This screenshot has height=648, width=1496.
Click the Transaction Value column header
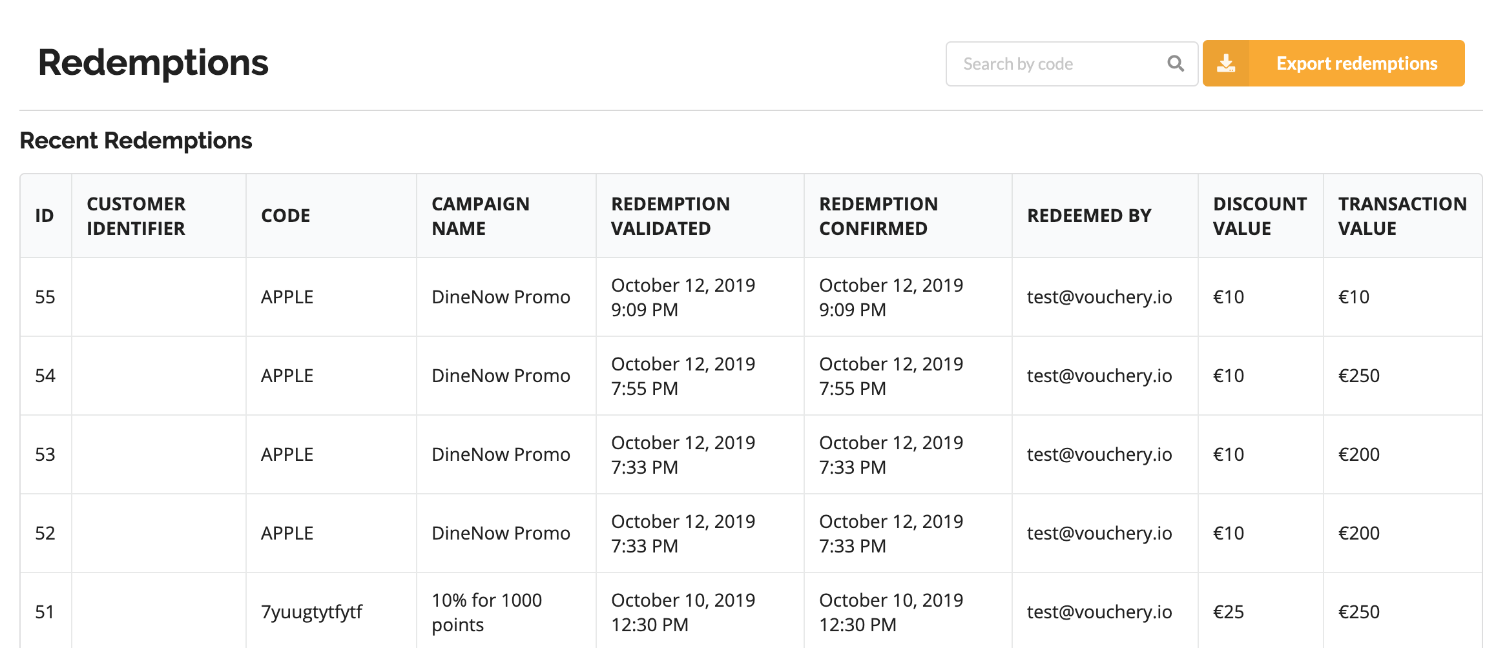tap(1402, 216)
